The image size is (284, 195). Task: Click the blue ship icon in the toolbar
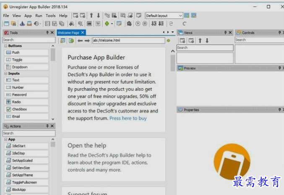22,24
